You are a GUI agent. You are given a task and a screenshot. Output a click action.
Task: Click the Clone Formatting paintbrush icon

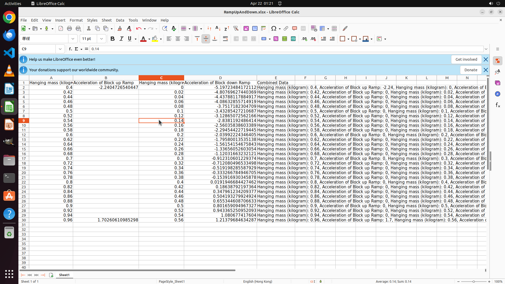120,28
